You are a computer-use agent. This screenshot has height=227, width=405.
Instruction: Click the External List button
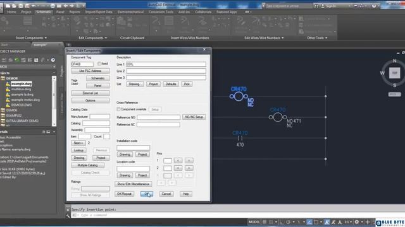pyautogui.click(x=90, y=93)
